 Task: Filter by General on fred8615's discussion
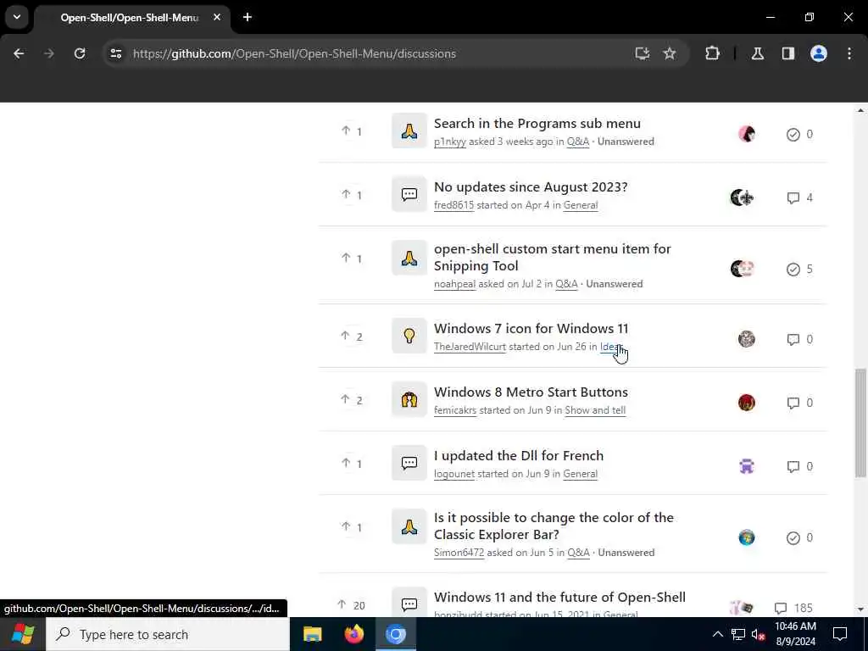(x=581, y=205)
